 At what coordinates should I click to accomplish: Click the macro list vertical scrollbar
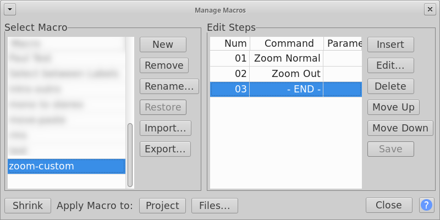click(x=130, y=155)
